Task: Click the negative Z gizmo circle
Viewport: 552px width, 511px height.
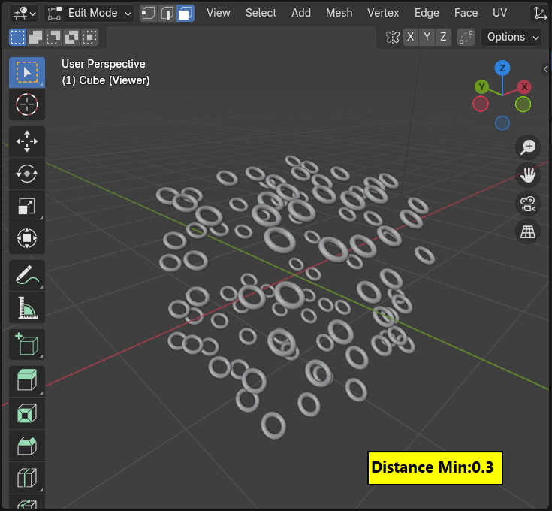Action: click(x=502, y=123)
